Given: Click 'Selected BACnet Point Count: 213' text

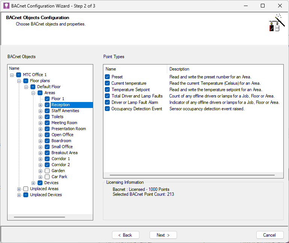Looking at the screenshot, I should (x=143, y=194).
